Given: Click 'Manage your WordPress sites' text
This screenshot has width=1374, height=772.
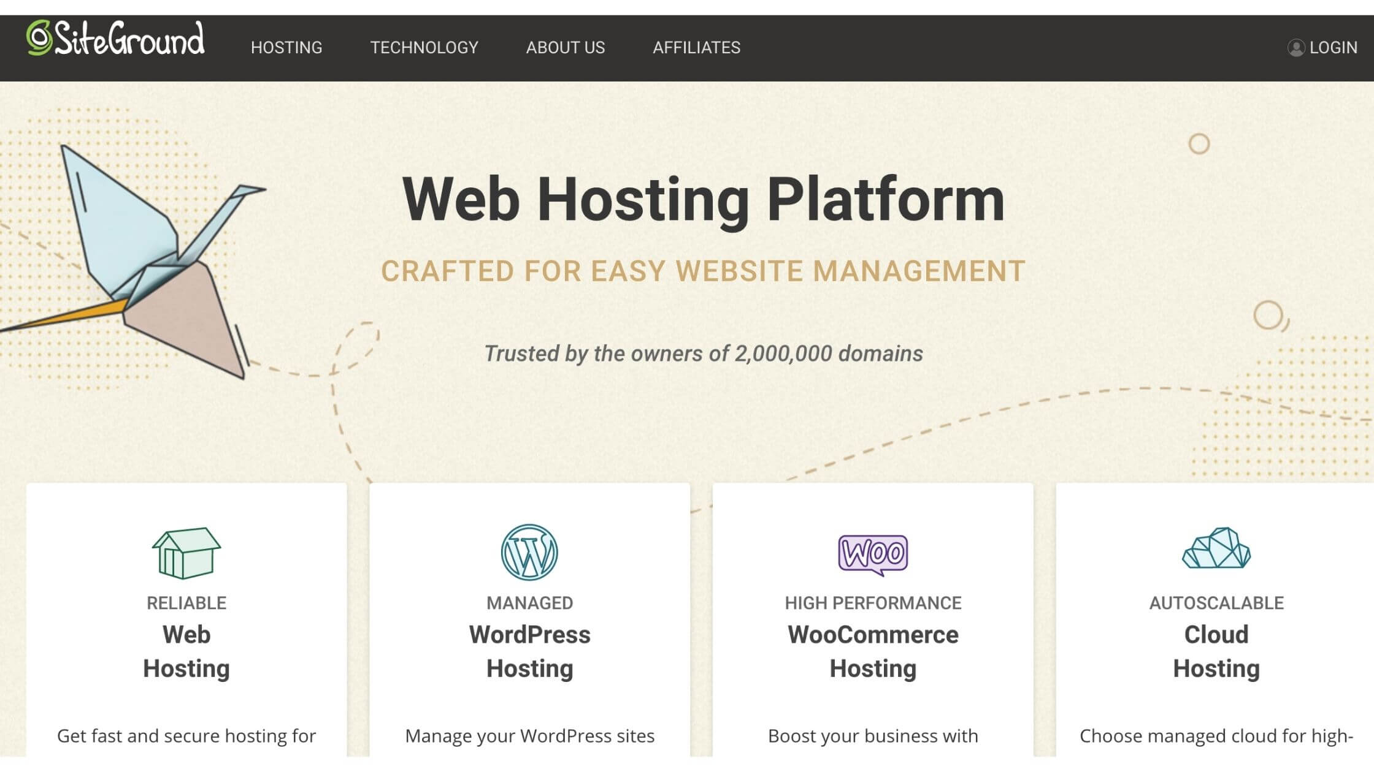Looking at the screenshot, I should coord(530,736).
